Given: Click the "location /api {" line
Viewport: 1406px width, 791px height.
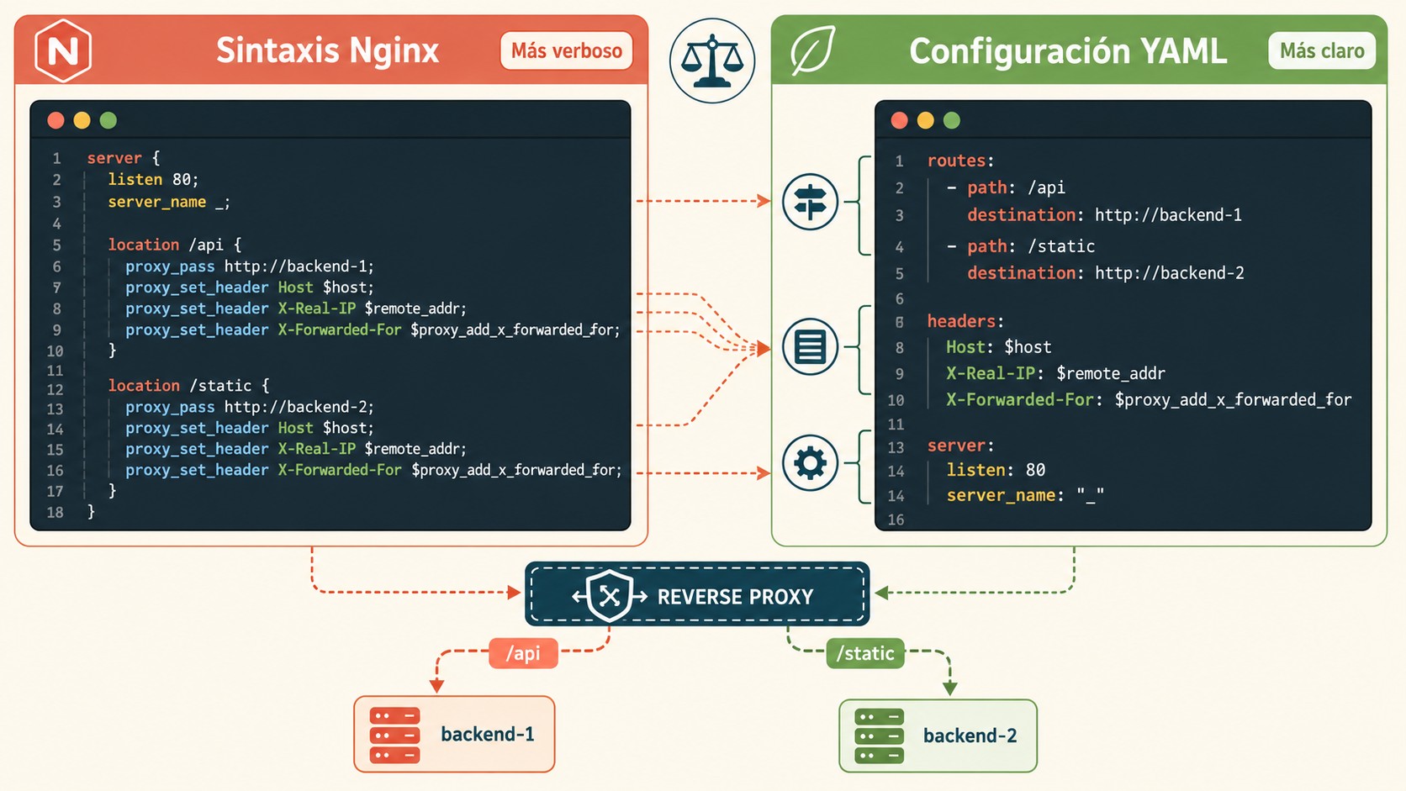Looking at the screenshot, I should pos(174,245).
